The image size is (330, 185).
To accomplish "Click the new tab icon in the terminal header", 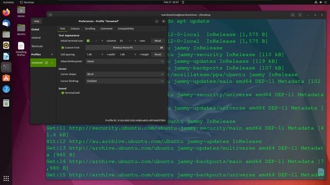I will point(51,15).
